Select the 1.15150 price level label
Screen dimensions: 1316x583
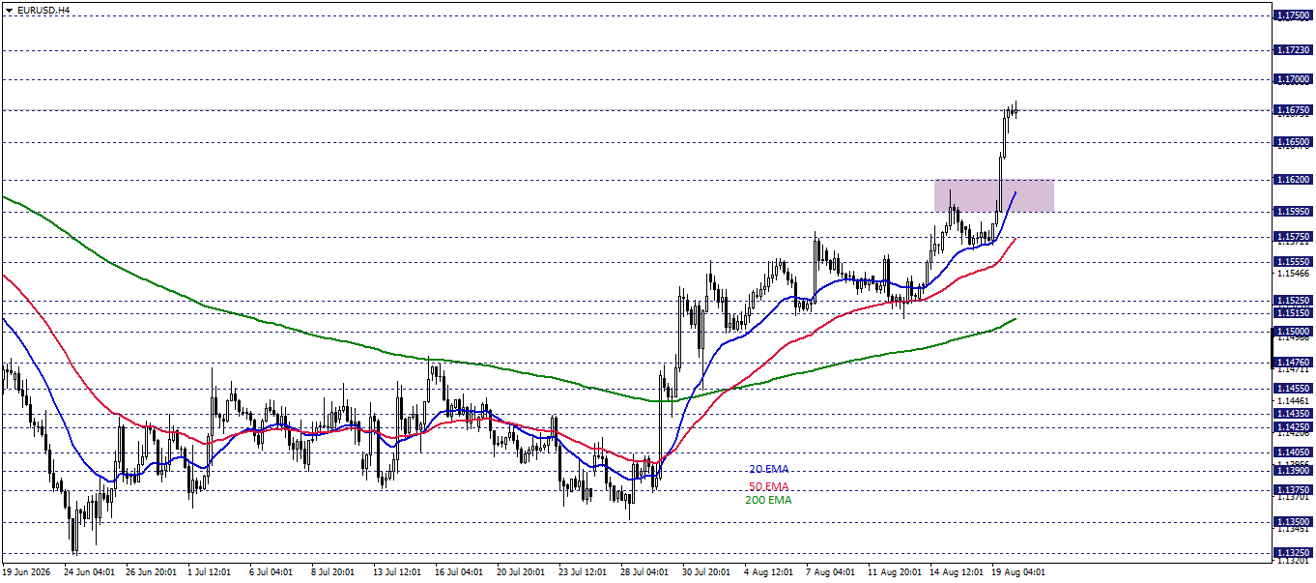pyautogui.click(x=1293, y=312)
